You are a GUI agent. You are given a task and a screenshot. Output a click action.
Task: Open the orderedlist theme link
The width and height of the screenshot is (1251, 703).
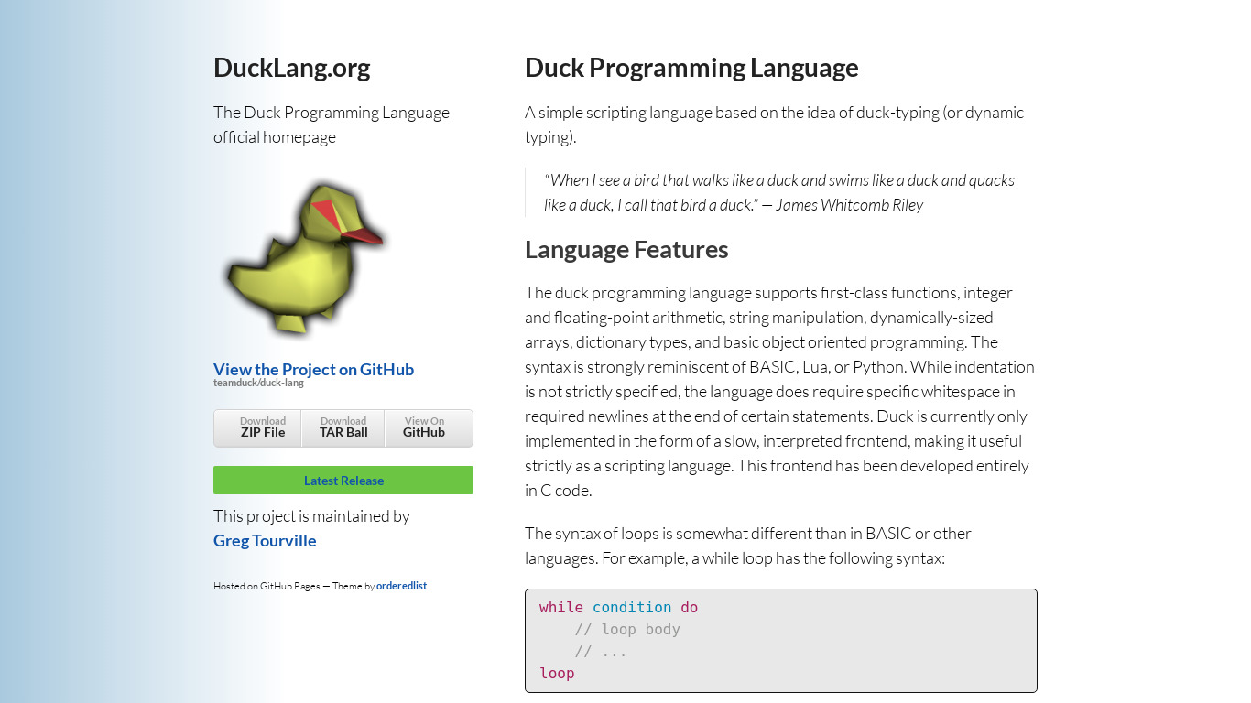tap(401, 586)
